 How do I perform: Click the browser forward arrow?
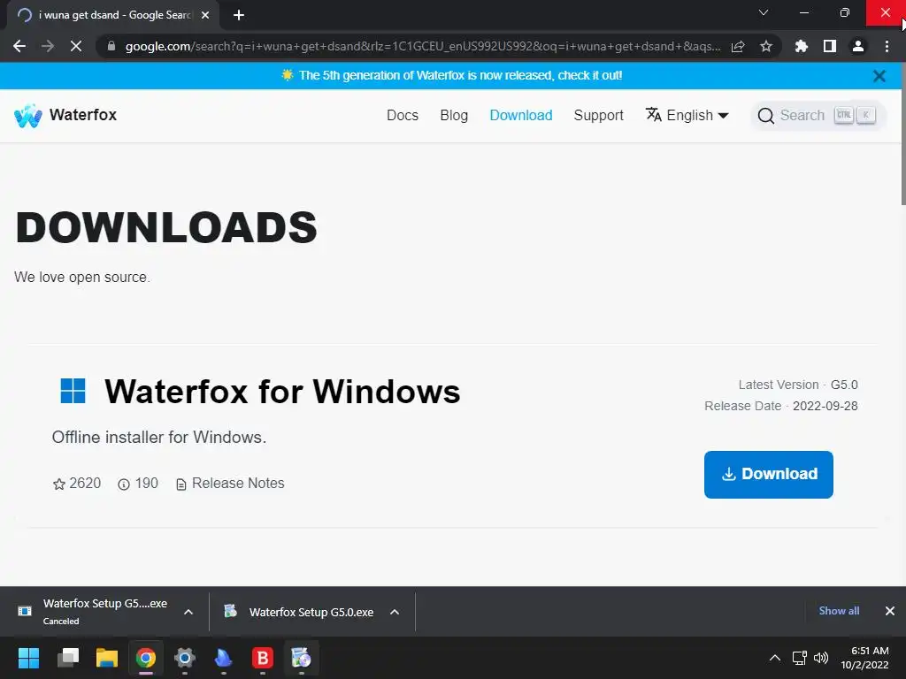[48, 46]
